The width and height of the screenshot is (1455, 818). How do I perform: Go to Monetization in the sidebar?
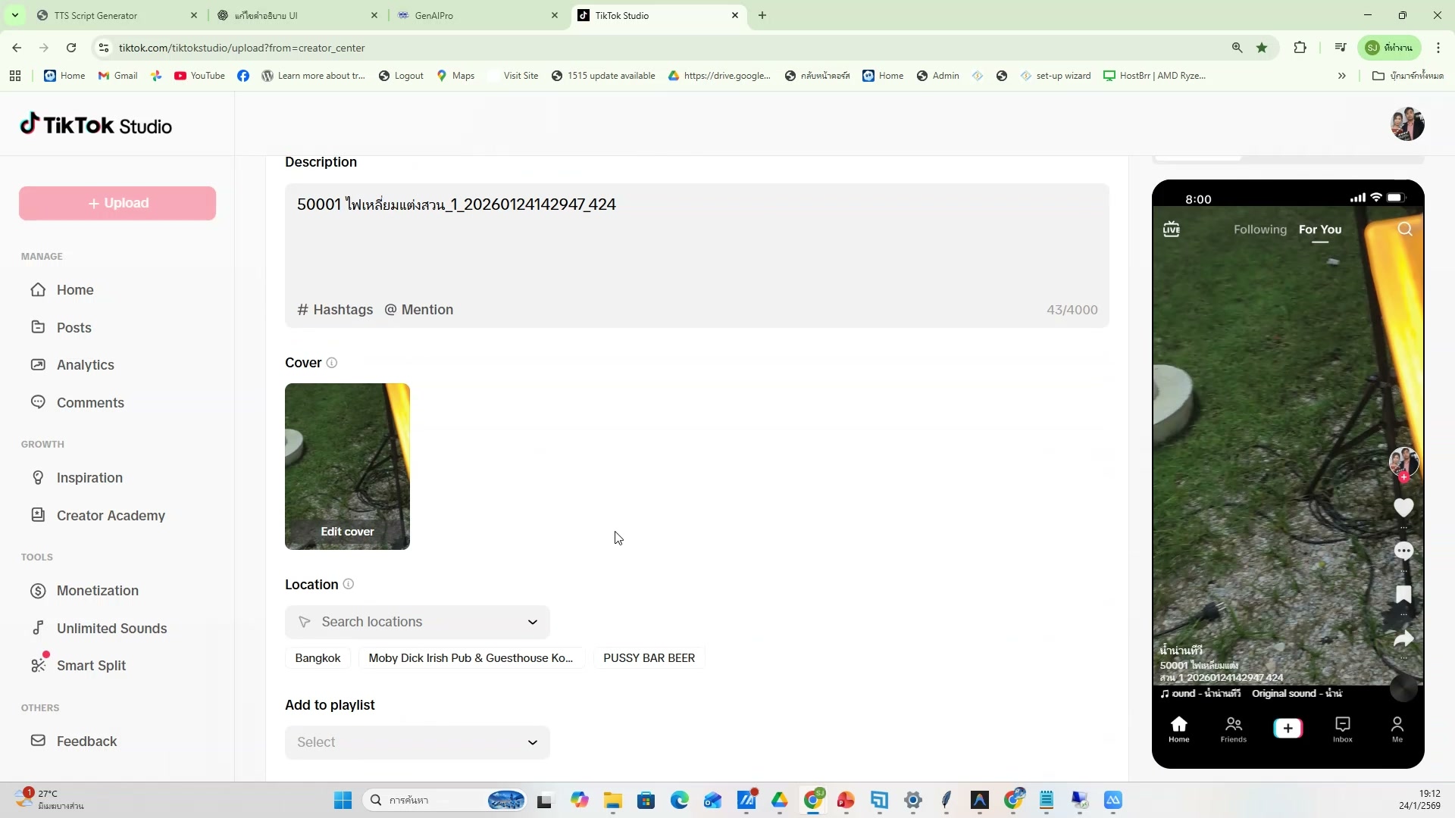pyautogui.click(x=97, y=591)
